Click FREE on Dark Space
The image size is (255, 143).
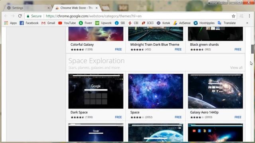(118, 117)
